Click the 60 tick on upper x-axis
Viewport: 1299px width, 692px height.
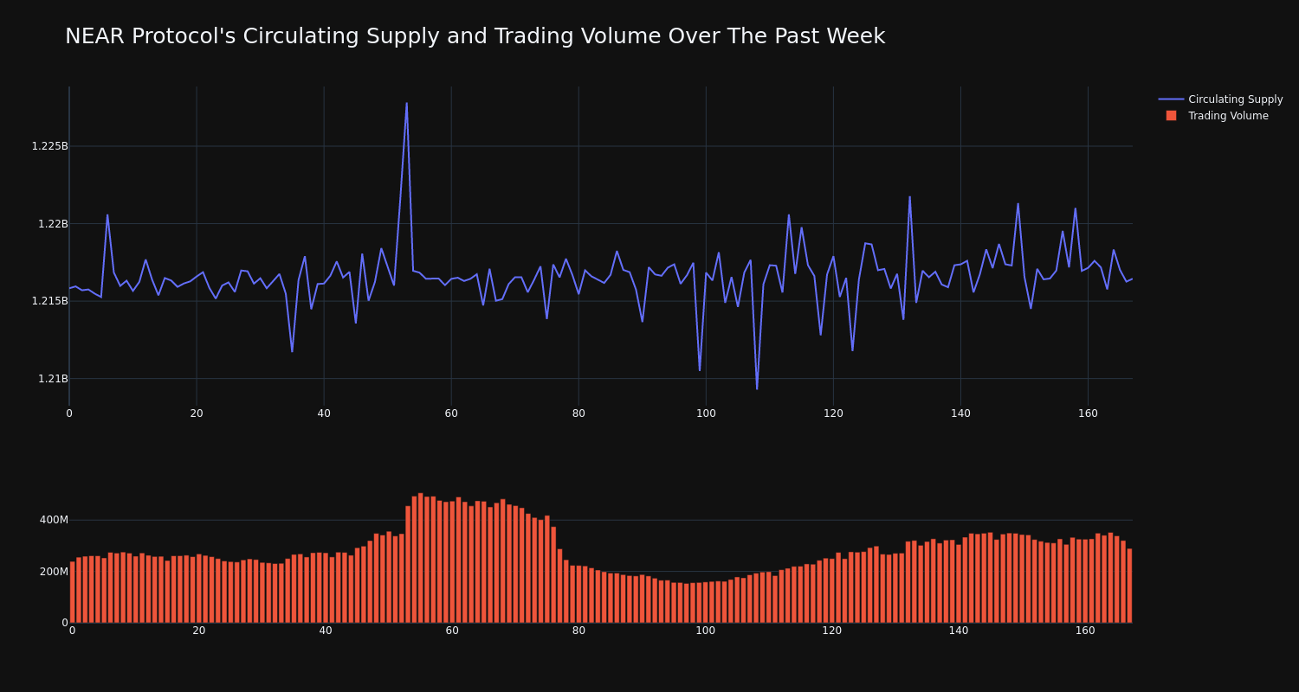451,413
